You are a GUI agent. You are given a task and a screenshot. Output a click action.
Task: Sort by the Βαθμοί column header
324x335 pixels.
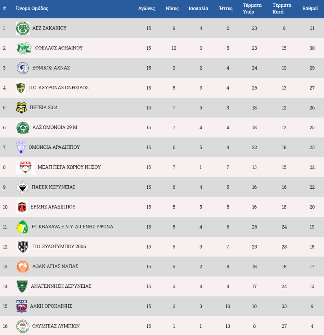coord(310,8)
